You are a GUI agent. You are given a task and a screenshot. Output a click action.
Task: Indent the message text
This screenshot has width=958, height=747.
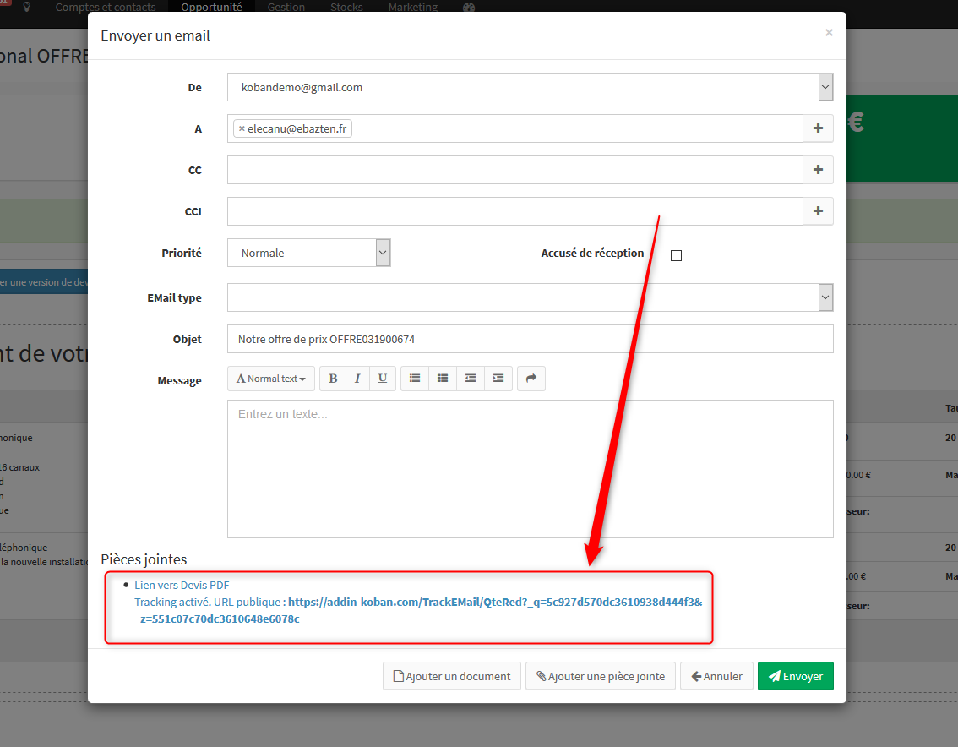498,379
